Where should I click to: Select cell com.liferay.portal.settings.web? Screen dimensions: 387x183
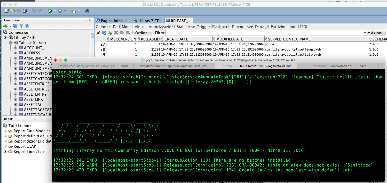[317, 49]
